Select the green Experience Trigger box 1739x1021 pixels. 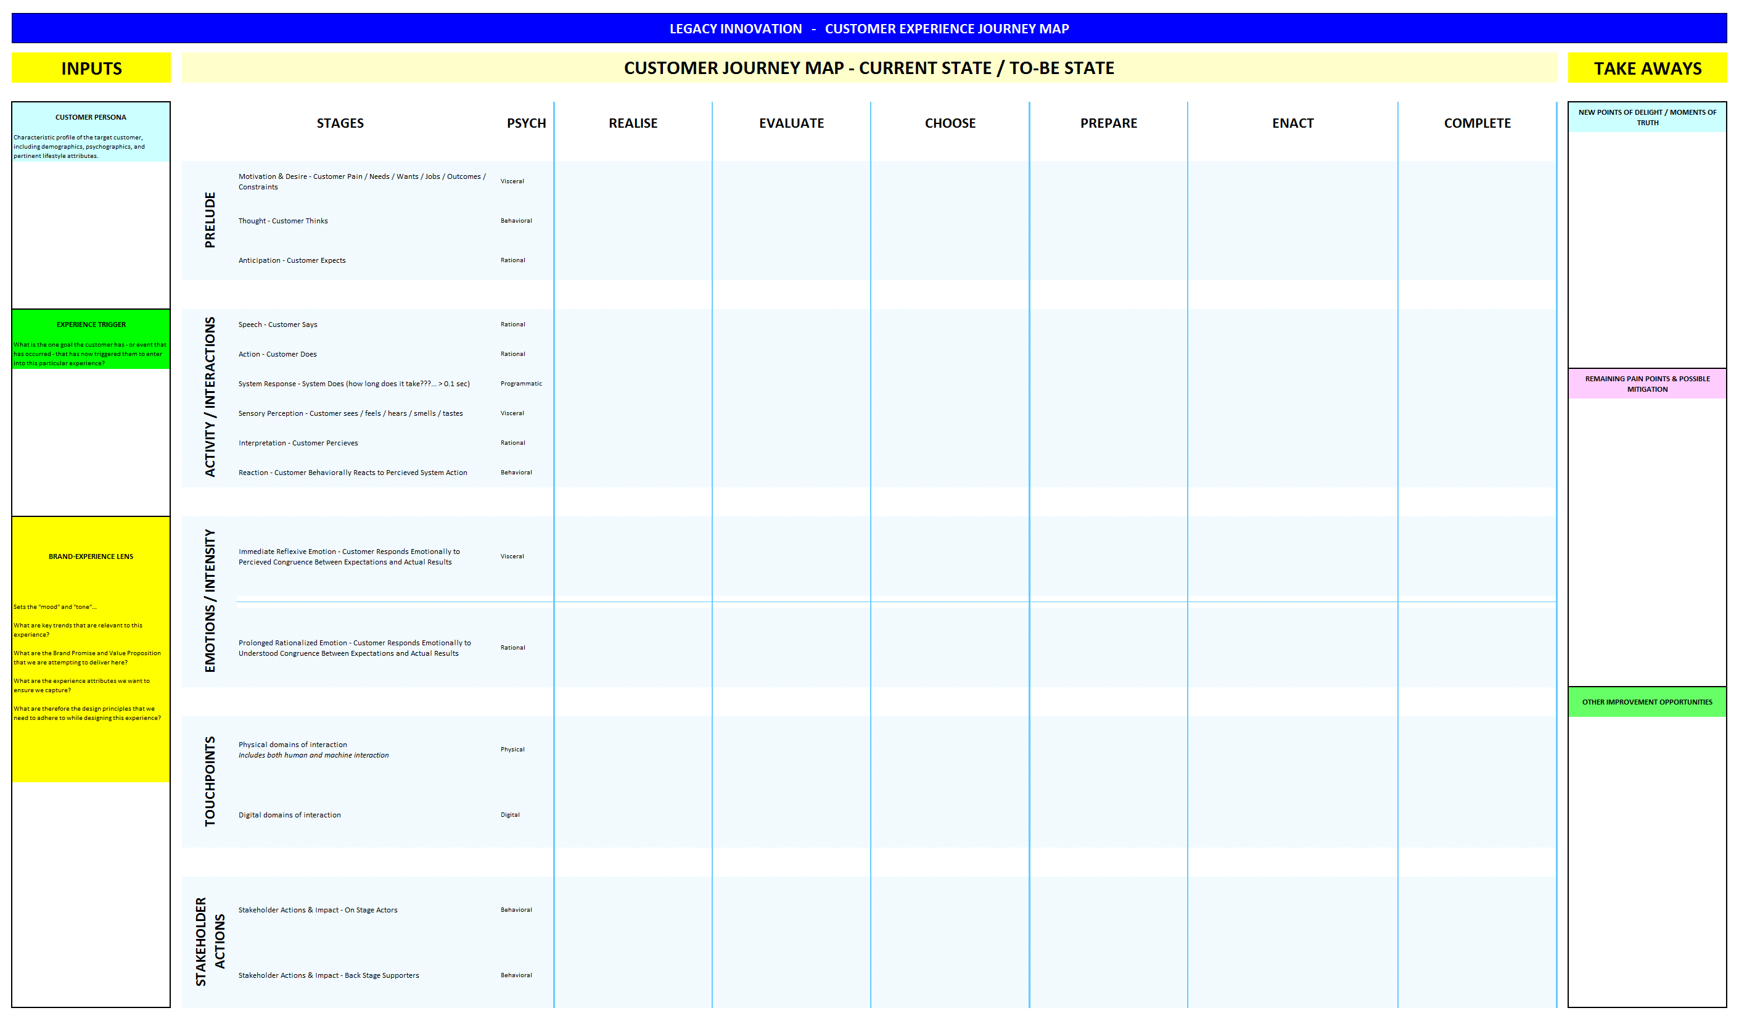pyautogui.click(x=91, y=339)
